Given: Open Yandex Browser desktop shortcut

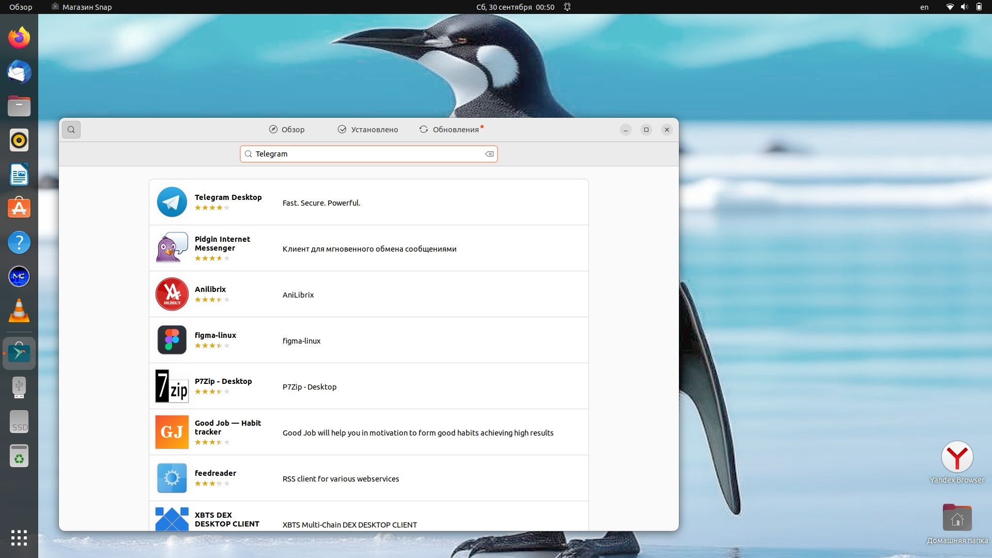Looking at the screenshot, I should pos(957,462).
